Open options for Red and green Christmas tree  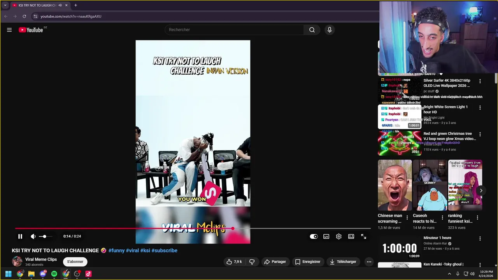(480, 135)
